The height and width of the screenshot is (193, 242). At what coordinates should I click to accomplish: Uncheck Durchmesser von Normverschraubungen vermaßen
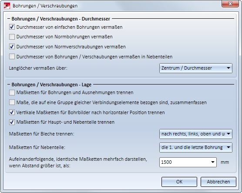pos(12,47)
